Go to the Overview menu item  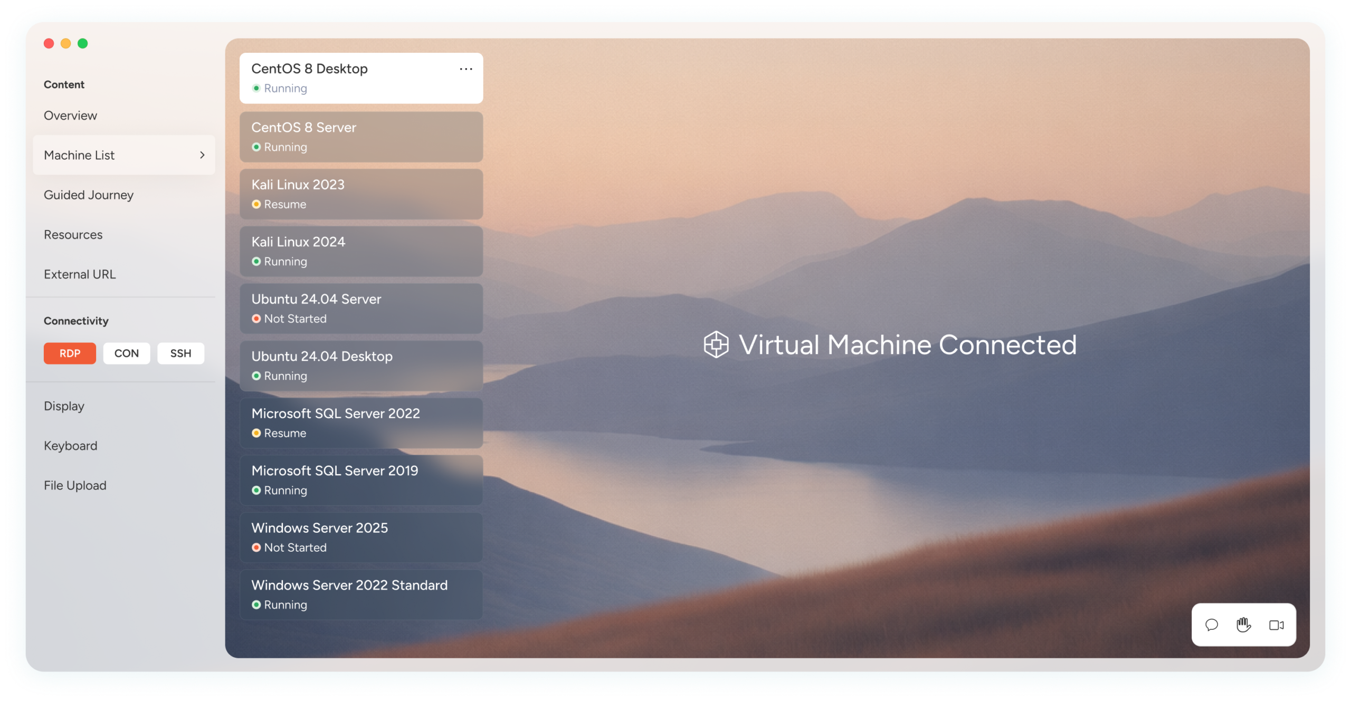pos(70,116)
